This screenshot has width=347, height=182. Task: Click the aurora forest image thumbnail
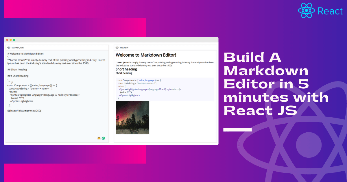click(132, 117)
